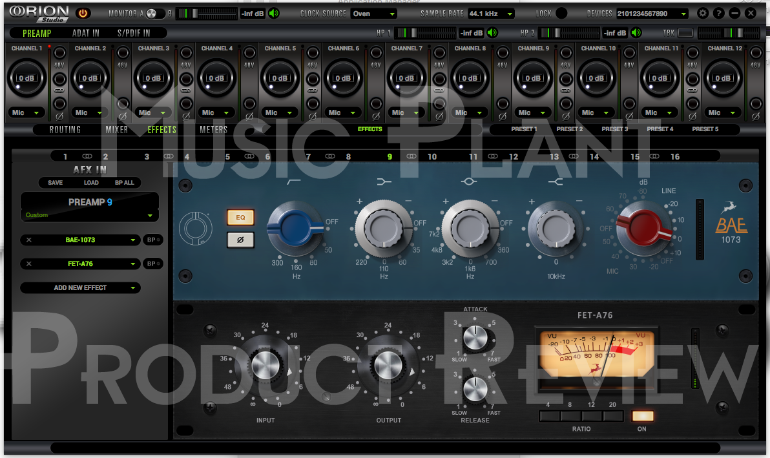
Task: Open the Devices dropdown
Action: coord(652,14)
